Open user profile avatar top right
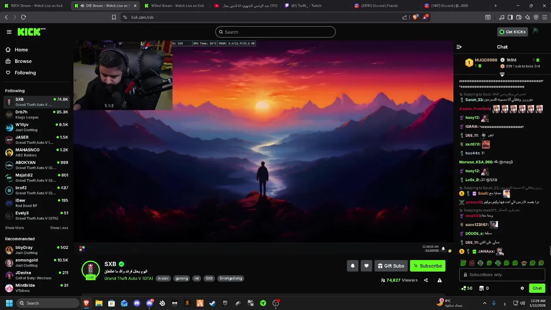This screenshot has width=551, height=310. [x=536, y=32]
